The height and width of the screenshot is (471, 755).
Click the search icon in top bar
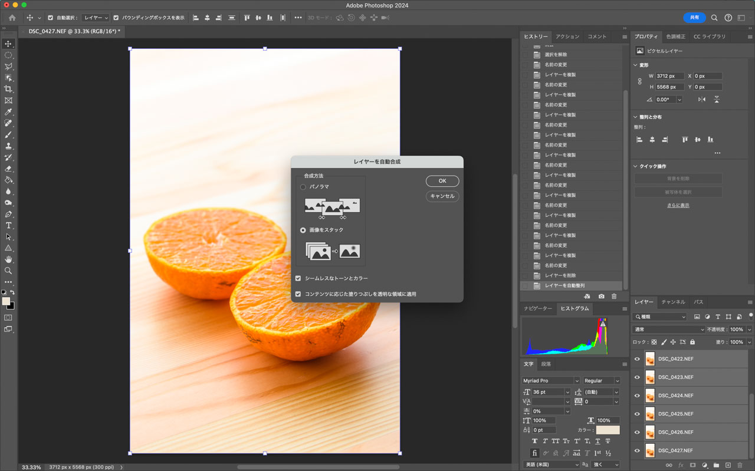tap(714, 18)
